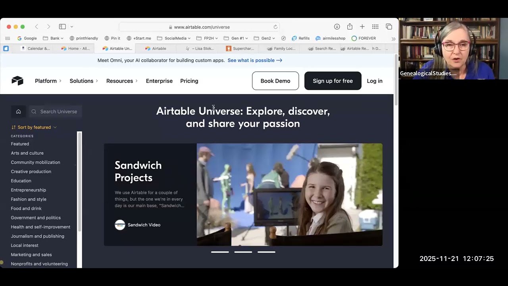Click the Search Universe field
The height and width of the screenshot is (286, 508).
pos(55,112)
